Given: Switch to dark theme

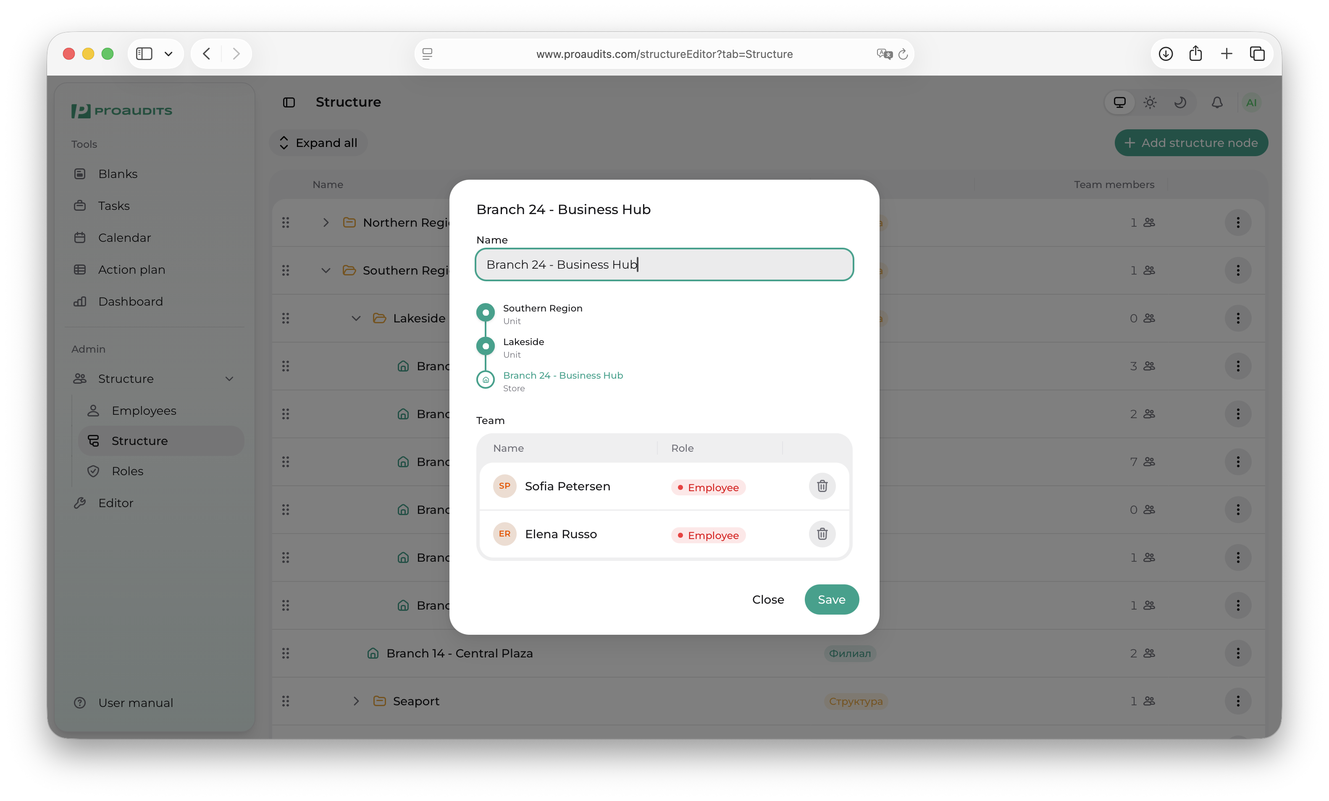Looking at the screenshot, I should (x=1180, y=102).
